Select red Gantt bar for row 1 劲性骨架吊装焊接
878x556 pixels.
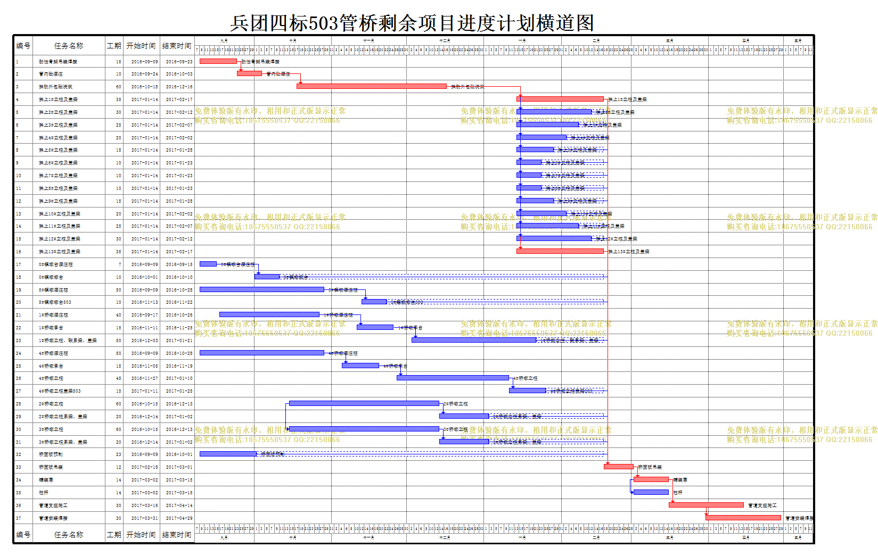tap(218, 61)
